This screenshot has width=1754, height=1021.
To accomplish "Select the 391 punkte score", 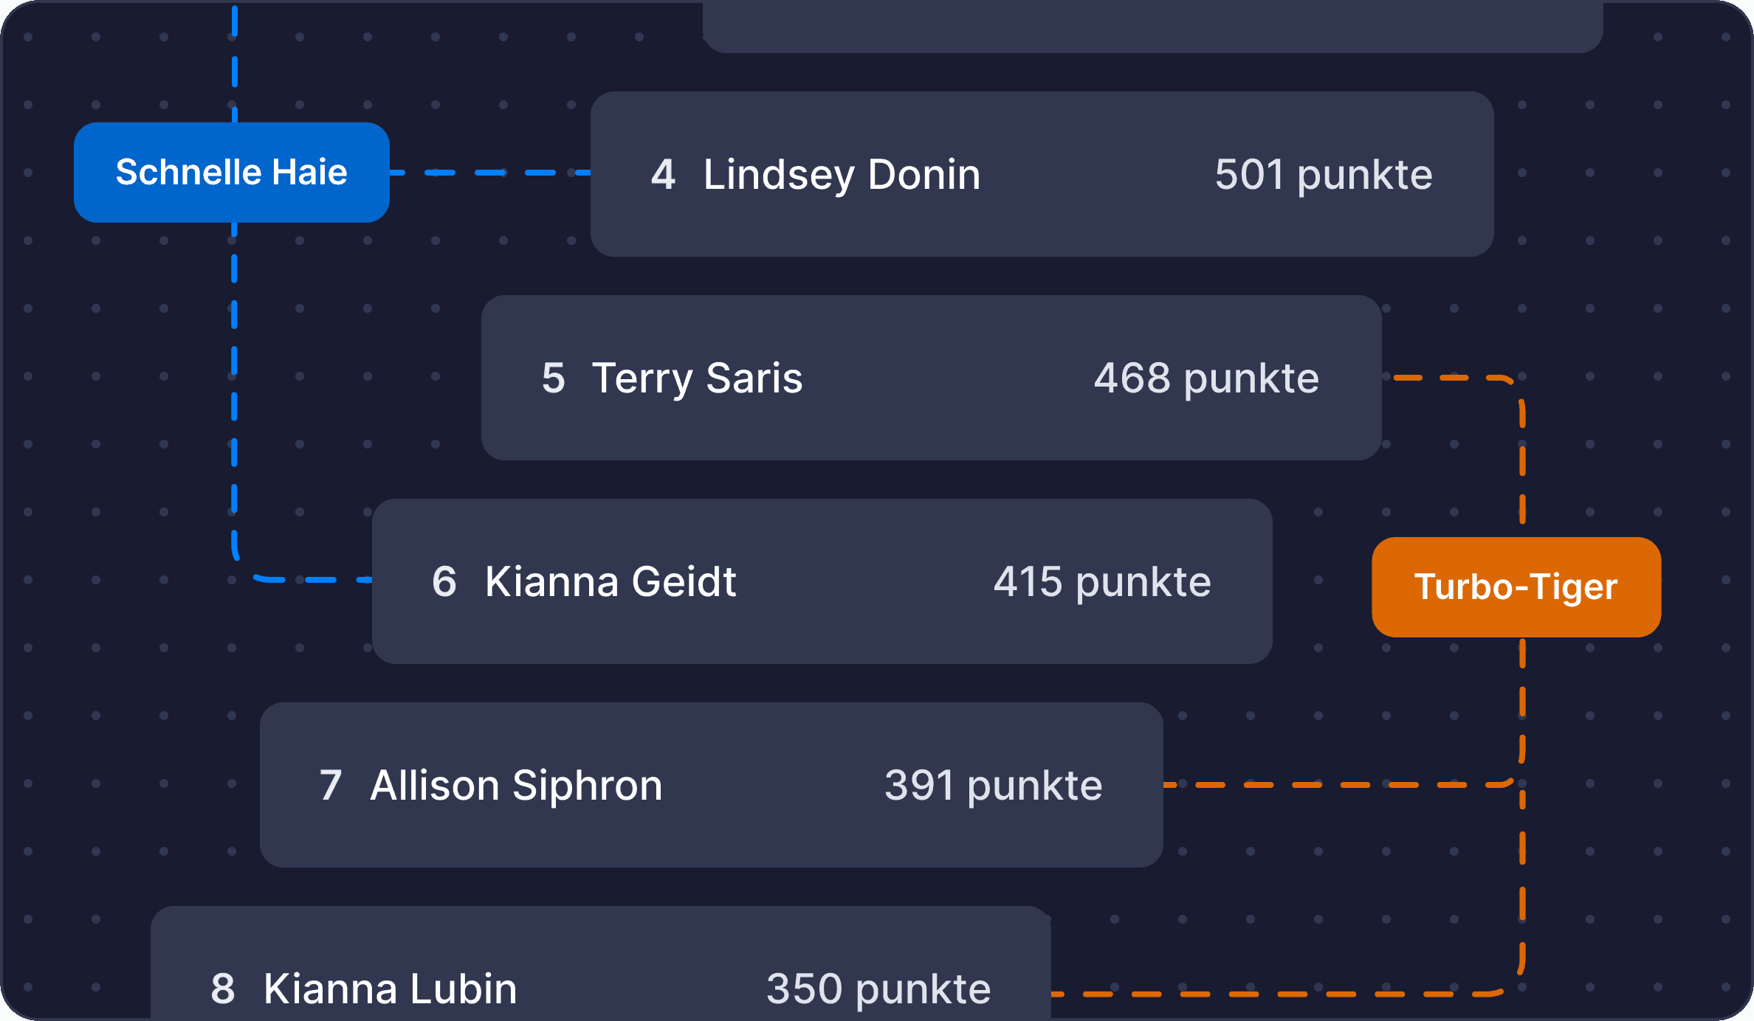I will [993, 786].
